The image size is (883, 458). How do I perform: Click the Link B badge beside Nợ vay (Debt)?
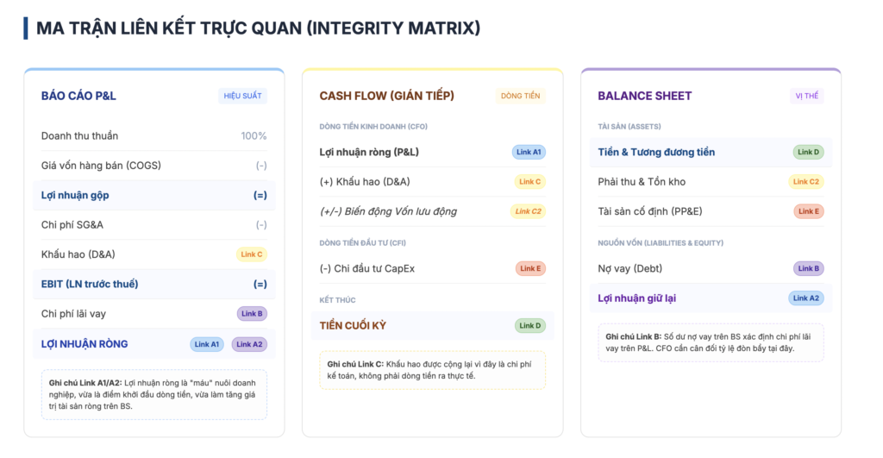(808, 268)
